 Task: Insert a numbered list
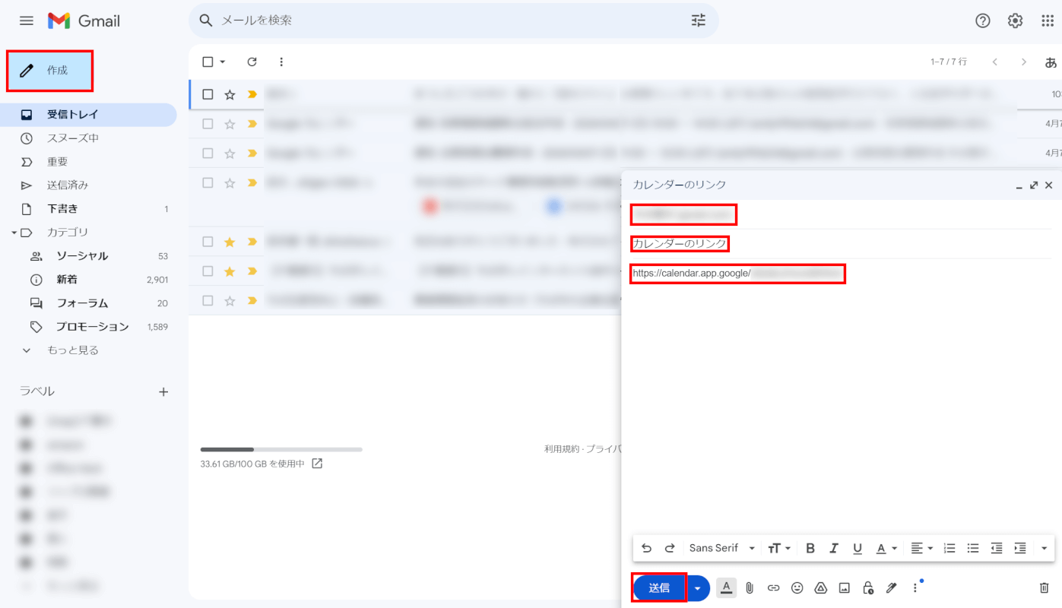point(949,548)
